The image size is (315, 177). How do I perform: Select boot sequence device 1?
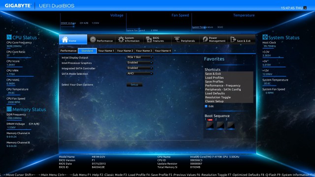(210, 125)
